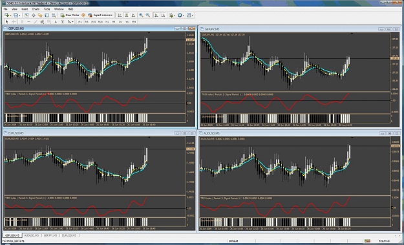Switch to bar chart display
Screen dimensions: 404x245
click(x=120, y=16)
